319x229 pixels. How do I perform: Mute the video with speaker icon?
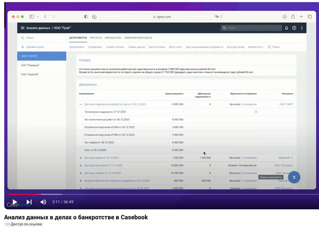[x=43, y=202]
